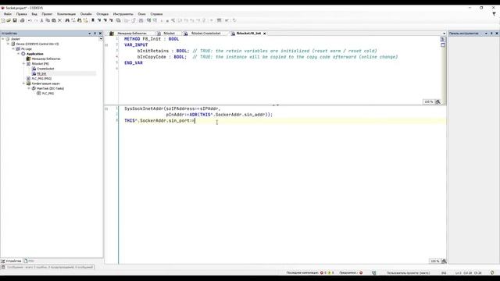Open the Окно menu
This screenshot has width=500, height=281.
pos(141,14)
